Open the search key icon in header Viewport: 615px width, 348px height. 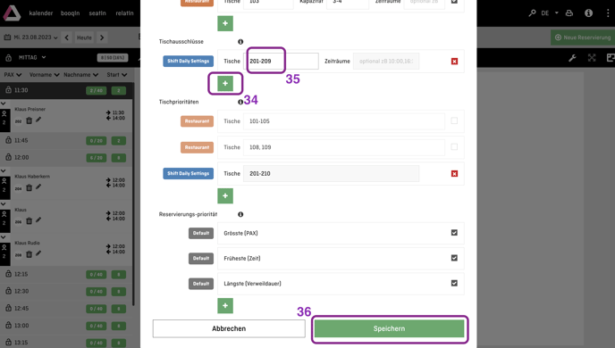[532, 12]
